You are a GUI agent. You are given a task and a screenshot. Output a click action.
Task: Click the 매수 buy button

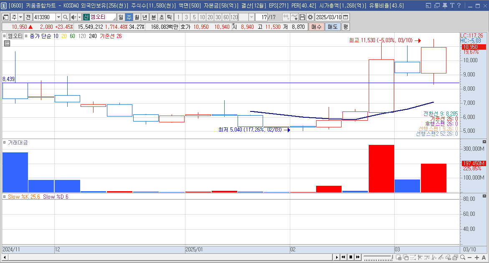coord(316,27)
